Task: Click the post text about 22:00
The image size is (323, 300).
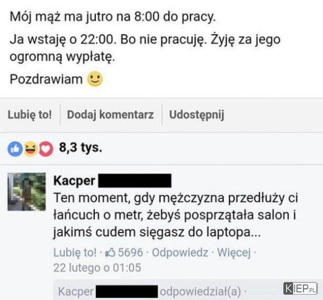Action: point(145,48)
